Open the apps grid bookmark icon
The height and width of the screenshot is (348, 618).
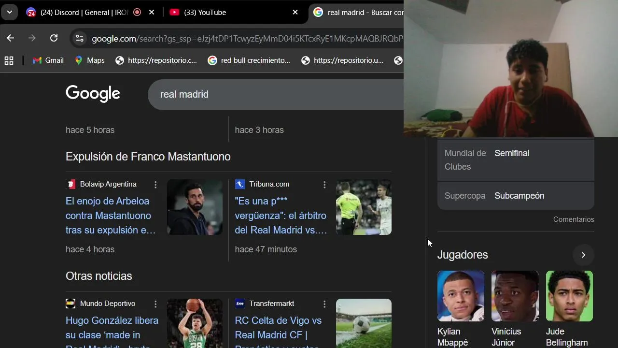point(9,60)
